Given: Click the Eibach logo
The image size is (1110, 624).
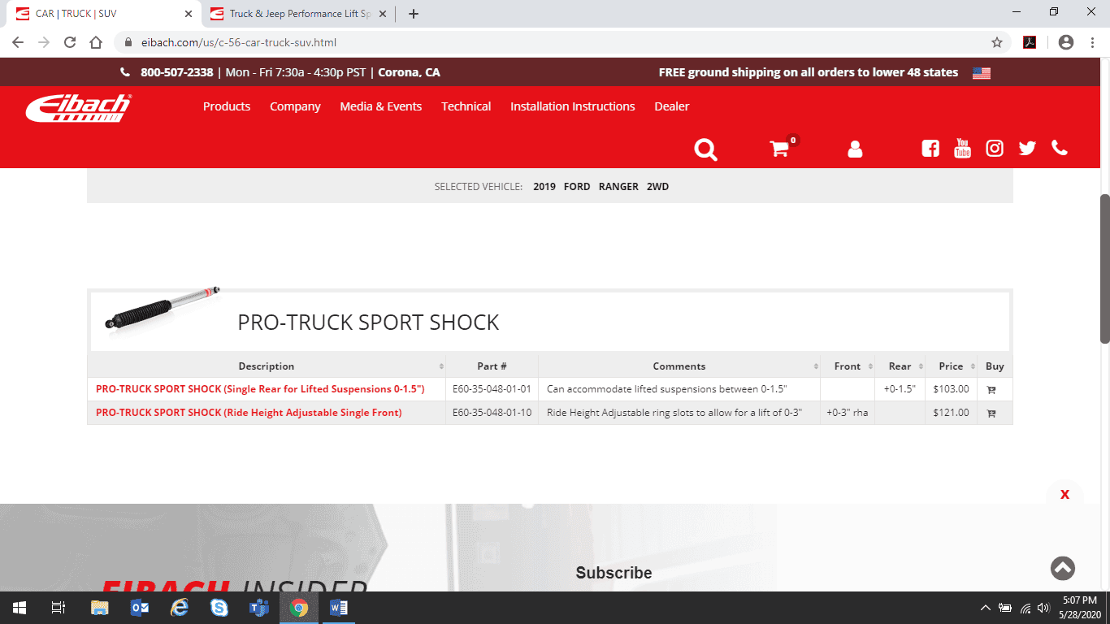Looking at the screenshot, I should [x=78, y=108].
